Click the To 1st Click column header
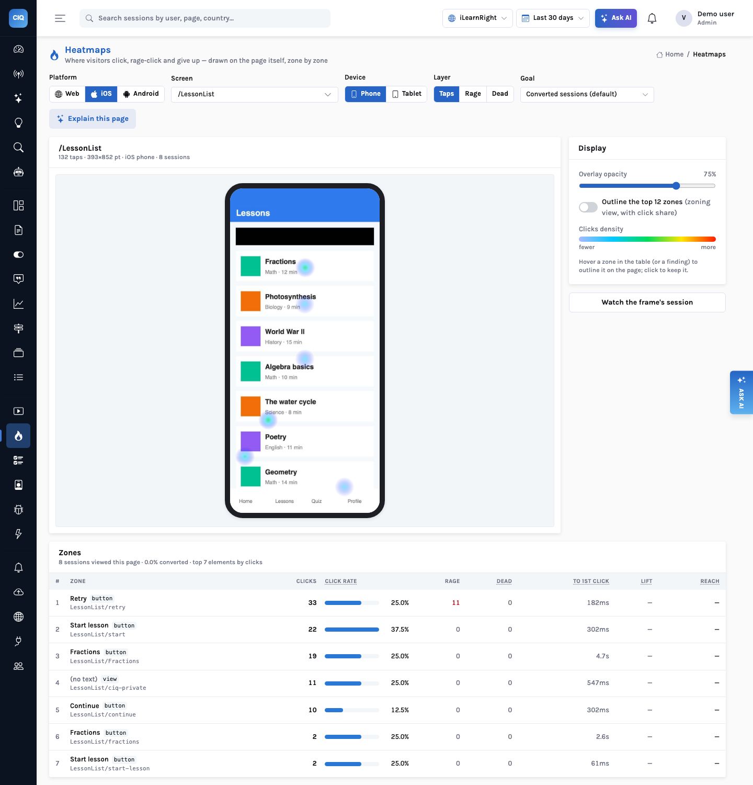Screen dimensions: 753x785 pos(591,581)
